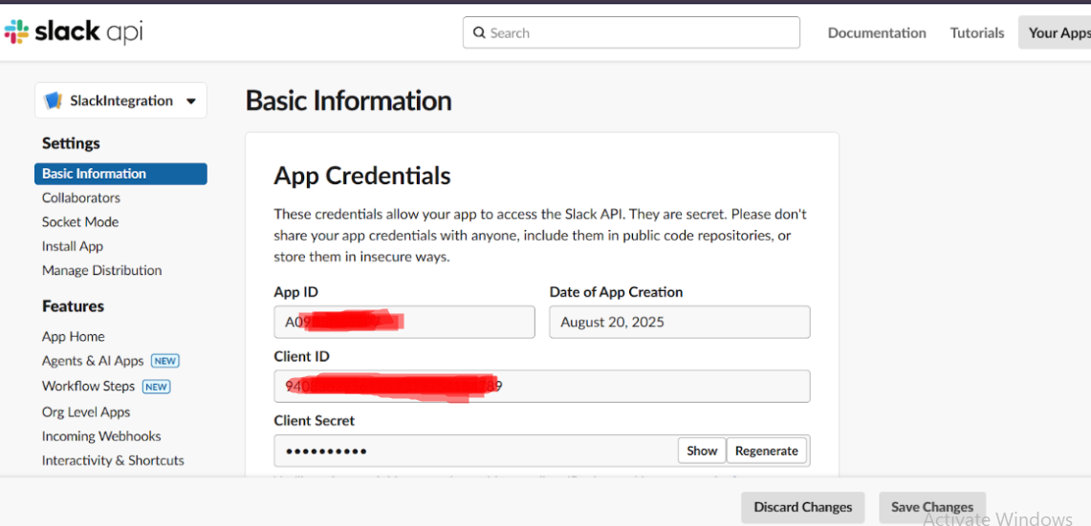Click the Date of App Creation field
The height and width of the screenshot is (526, 1091).
680,322
